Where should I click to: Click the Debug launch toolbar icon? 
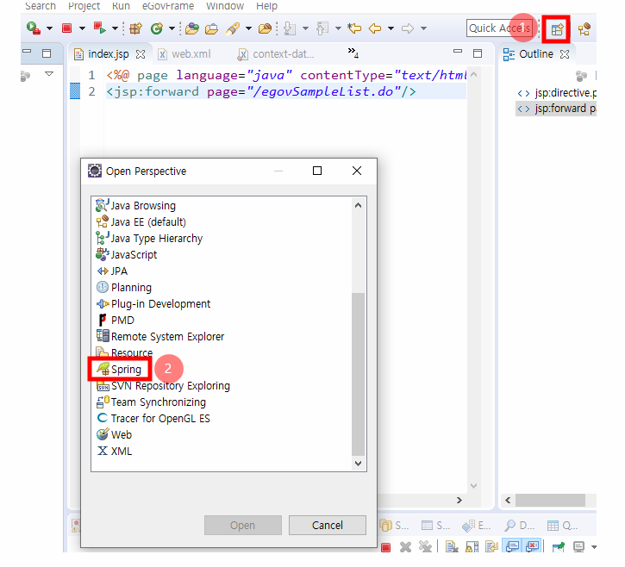[34, 28]
